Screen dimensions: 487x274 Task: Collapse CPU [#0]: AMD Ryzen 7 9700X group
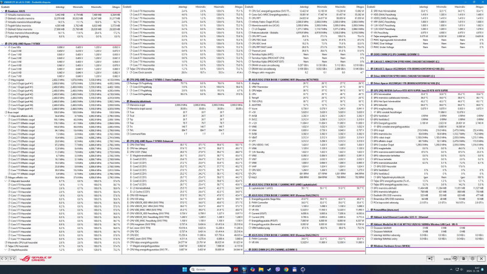tap(2, 44)
